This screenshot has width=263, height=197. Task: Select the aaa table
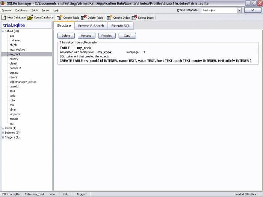click(12, 36)
